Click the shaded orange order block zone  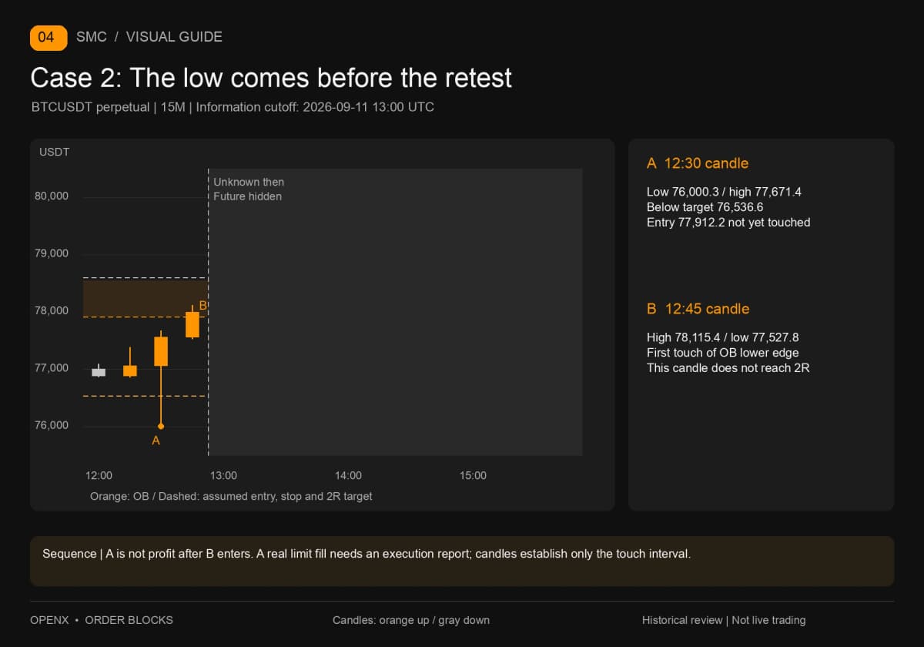(x=145, y=299)
